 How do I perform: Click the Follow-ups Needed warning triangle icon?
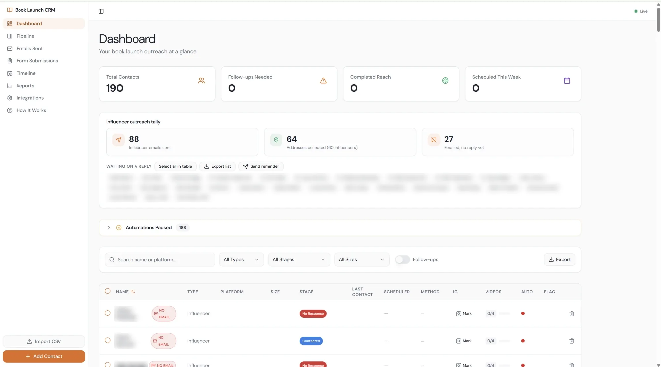323,81
